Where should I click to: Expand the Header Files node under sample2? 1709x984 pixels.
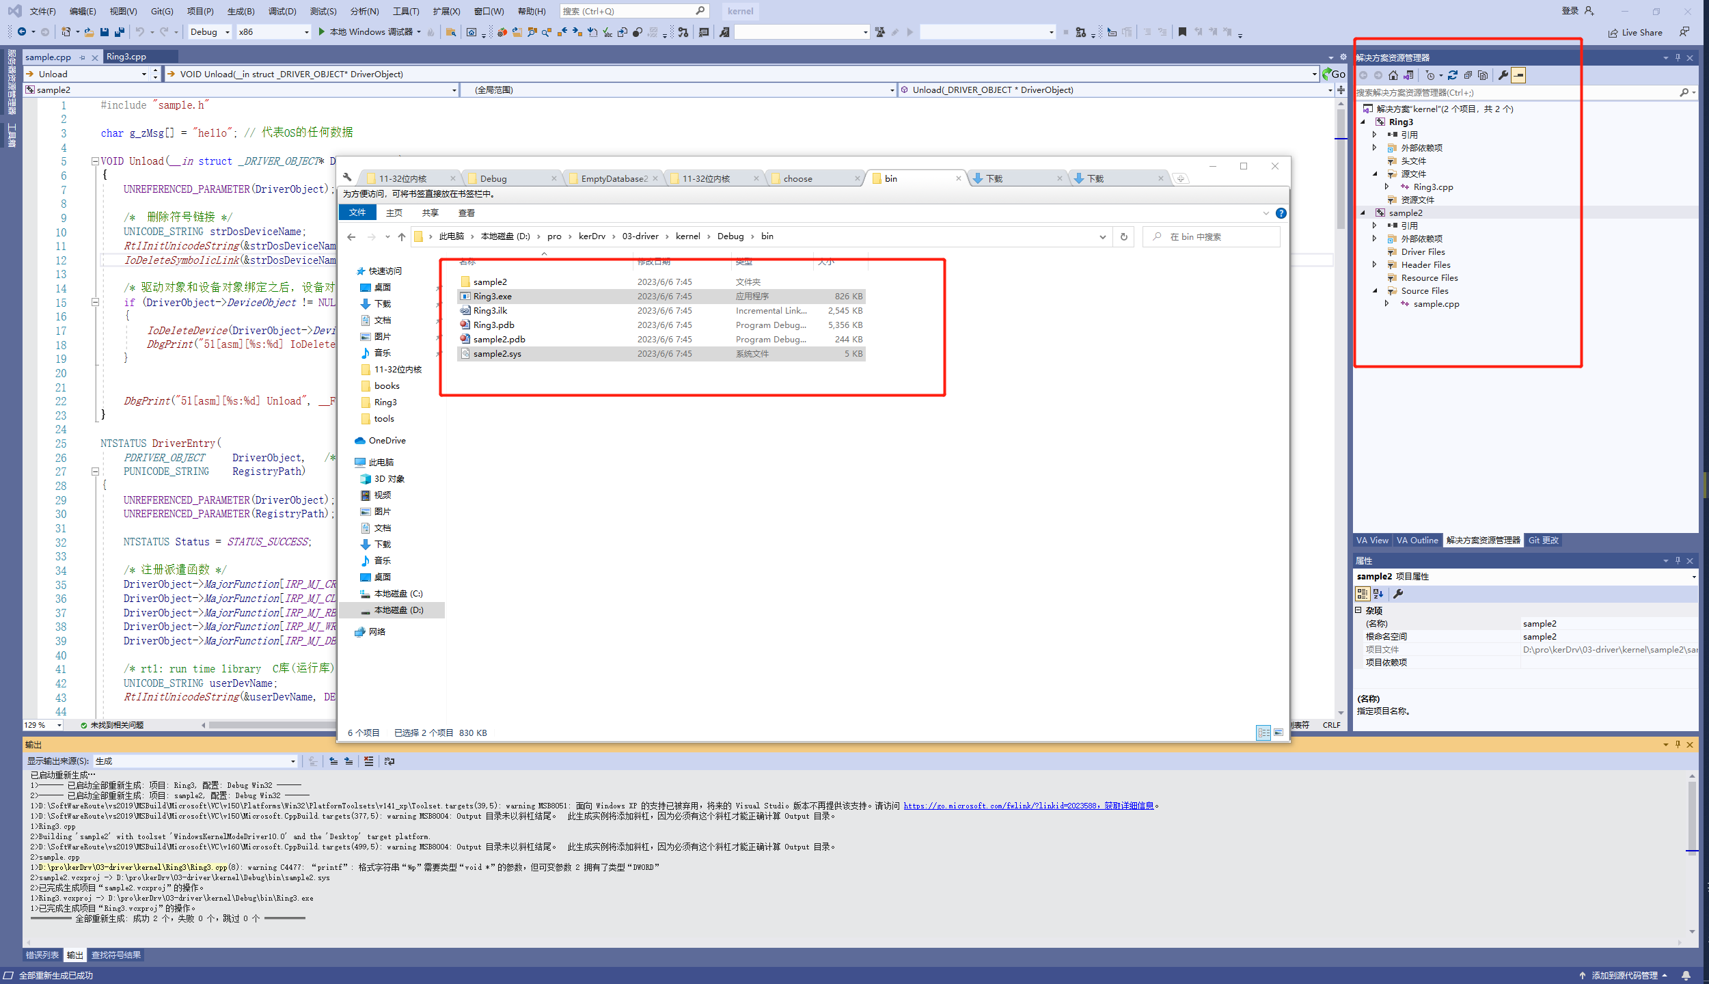[1375, 264]
